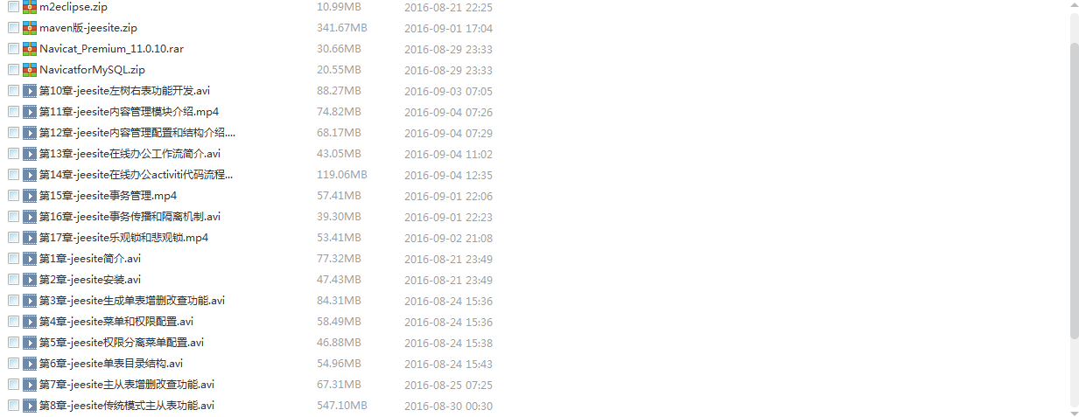1079x417 pixels.
Task: Open the file 第4章-jeesite菜单和权限配置.avi
Action: (x=116, y=322)
